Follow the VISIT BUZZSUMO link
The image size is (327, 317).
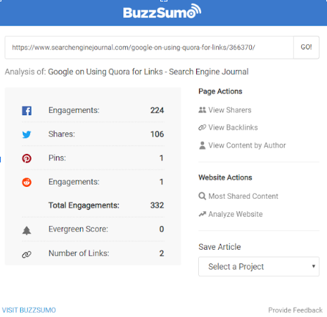click(29, 310)
